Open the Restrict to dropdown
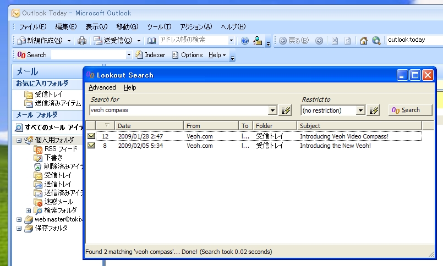Image resolution: width=443 pixels, height=266 pixels. point(360,110)
